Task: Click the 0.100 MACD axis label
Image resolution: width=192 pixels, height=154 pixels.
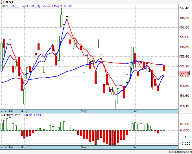Action: click(185, 124)
